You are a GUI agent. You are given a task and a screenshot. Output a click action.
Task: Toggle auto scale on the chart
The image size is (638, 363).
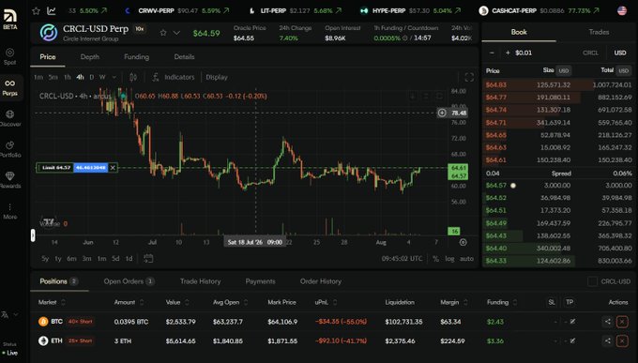[466, 258]
